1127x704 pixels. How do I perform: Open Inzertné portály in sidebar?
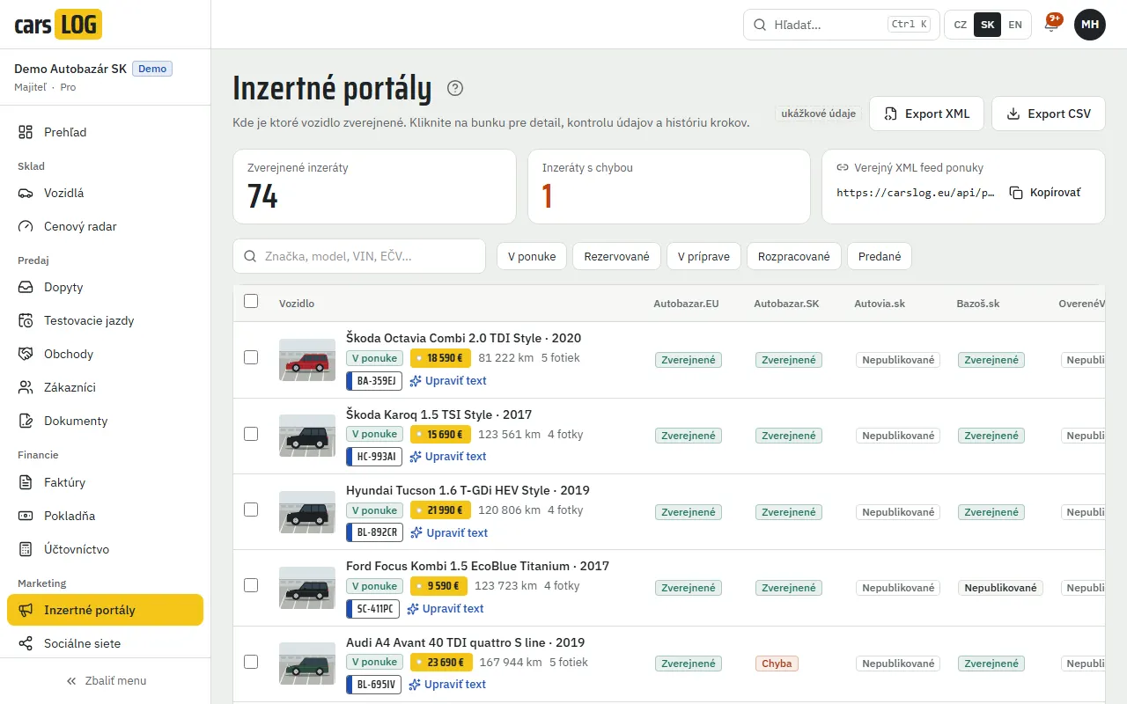[105, 610]
